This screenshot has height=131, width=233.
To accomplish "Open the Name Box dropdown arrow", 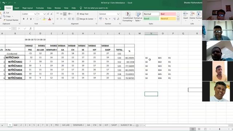I will (10, 28).
